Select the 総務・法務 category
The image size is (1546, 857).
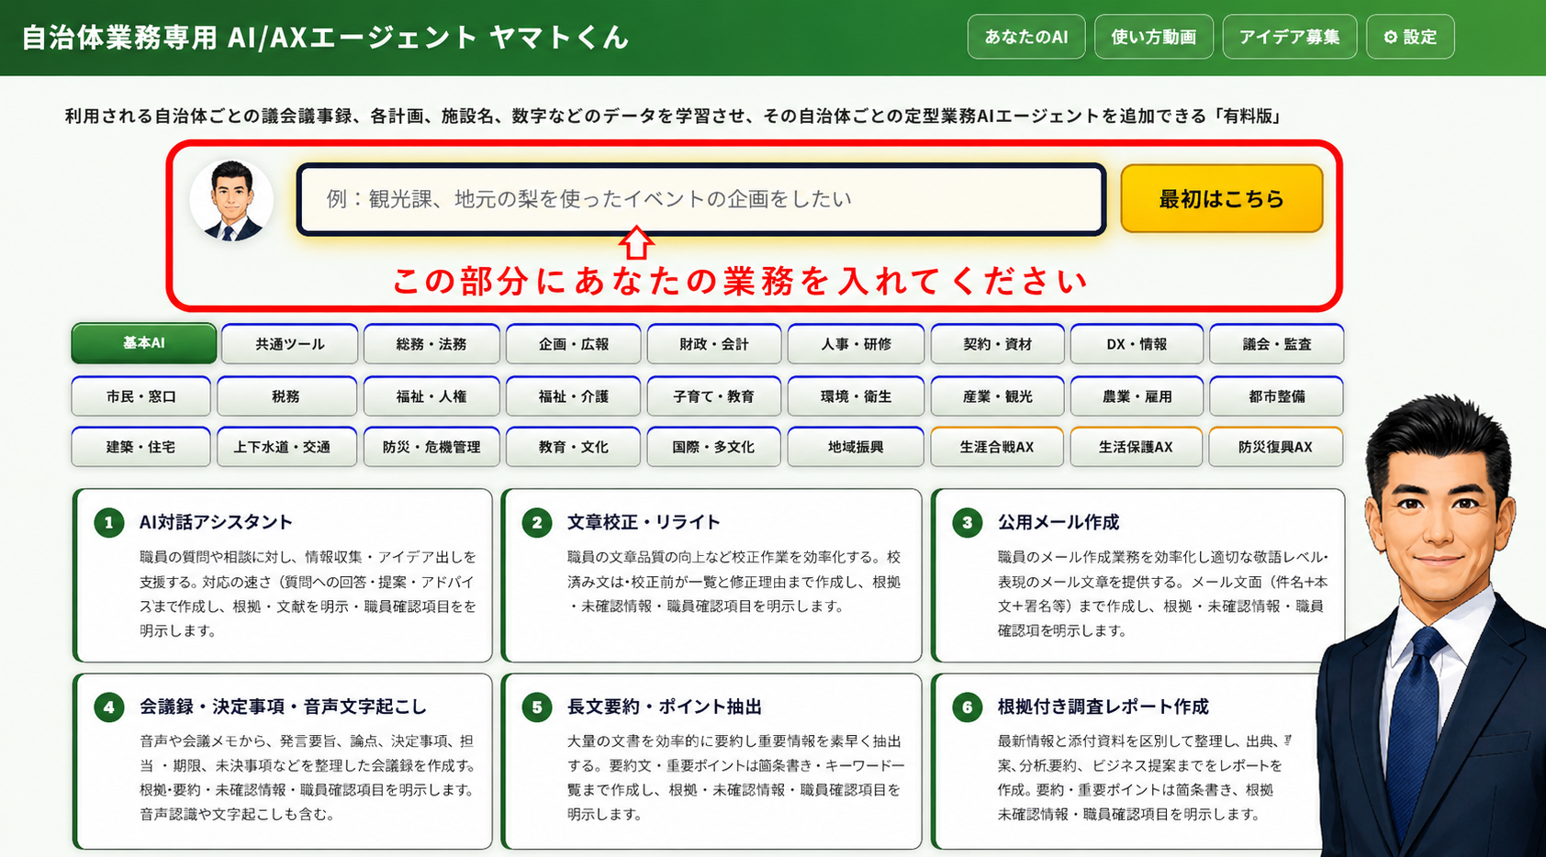431,344
